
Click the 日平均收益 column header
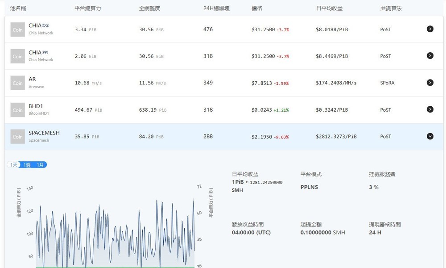point(329,8)
